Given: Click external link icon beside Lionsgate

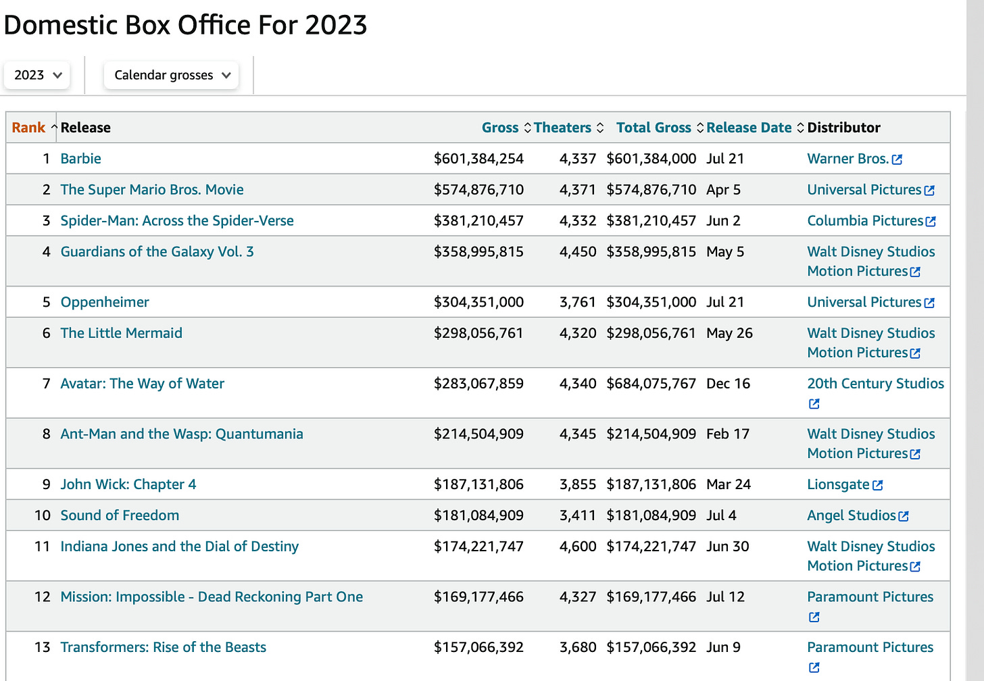Looking at the screenshot, I should coord(877,485).
